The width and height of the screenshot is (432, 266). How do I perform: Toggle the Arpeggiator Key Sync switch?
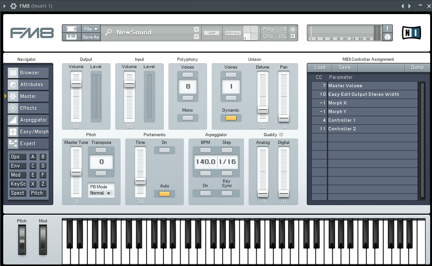[x=227, y=193]
